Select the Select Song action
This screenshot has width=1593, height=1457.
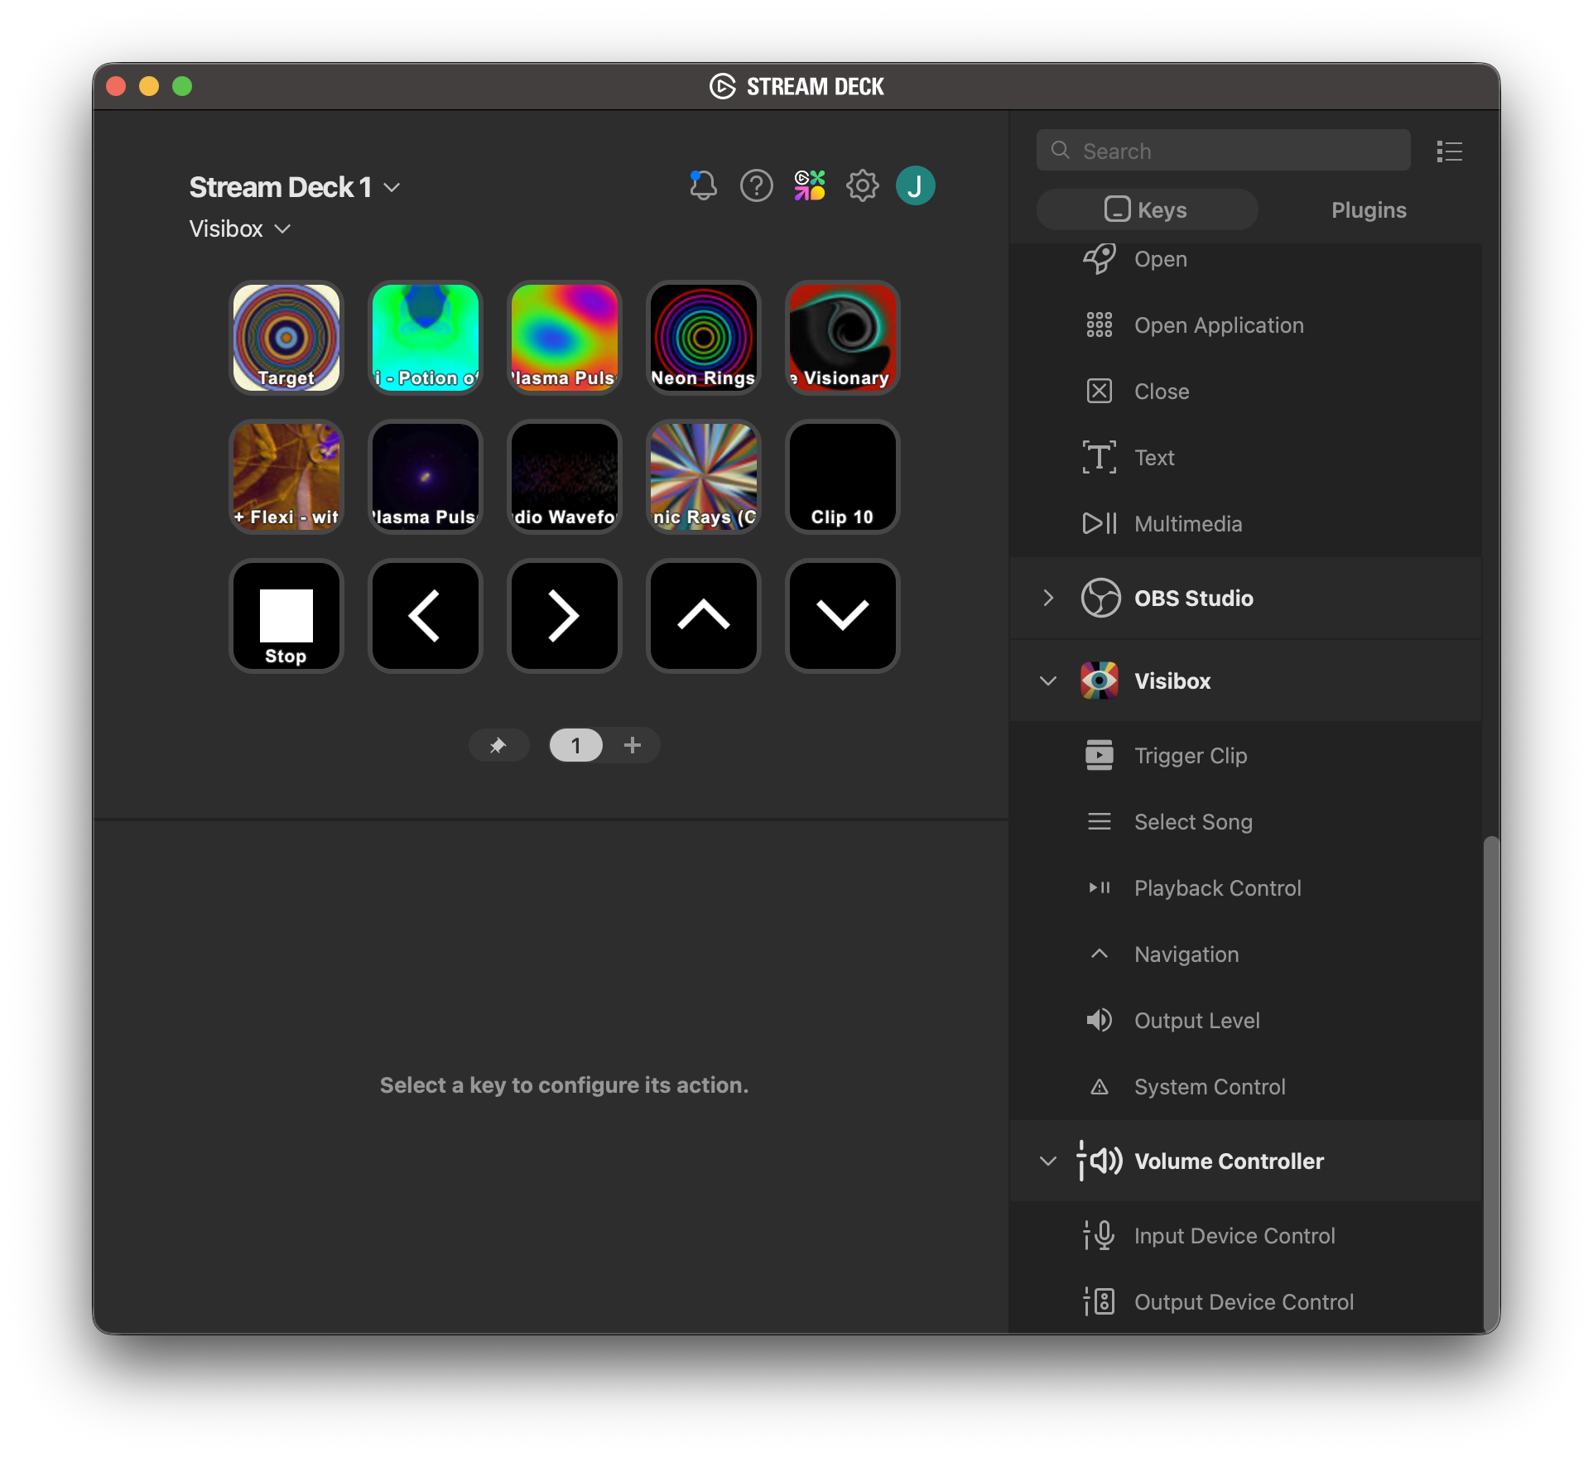coord(1193,821)
